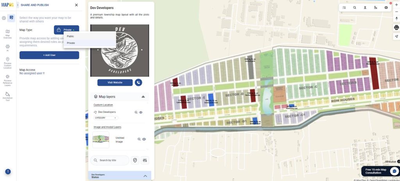Toggle visibility of Dev Developers layer
This screenshot has height=181, width=400.
tap(141, 112)
